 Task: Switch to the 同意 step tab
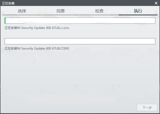tap(61, 11)
